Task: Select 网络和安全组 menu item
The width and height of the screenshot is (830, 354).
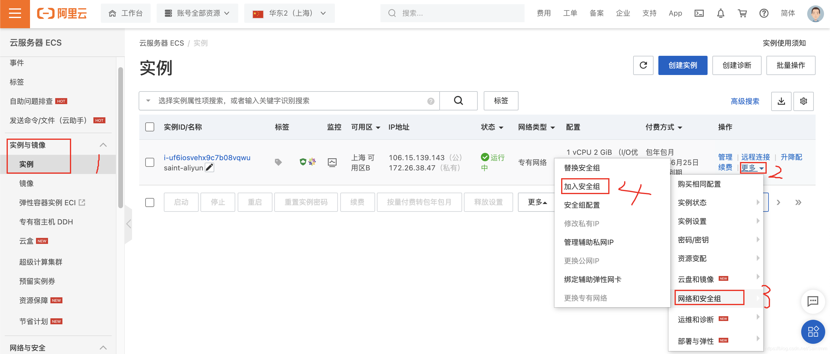Action: point(699,298)
